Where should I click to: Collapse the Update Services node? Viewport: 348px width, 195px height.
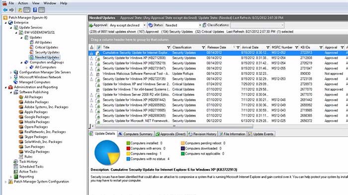point(11,28)
